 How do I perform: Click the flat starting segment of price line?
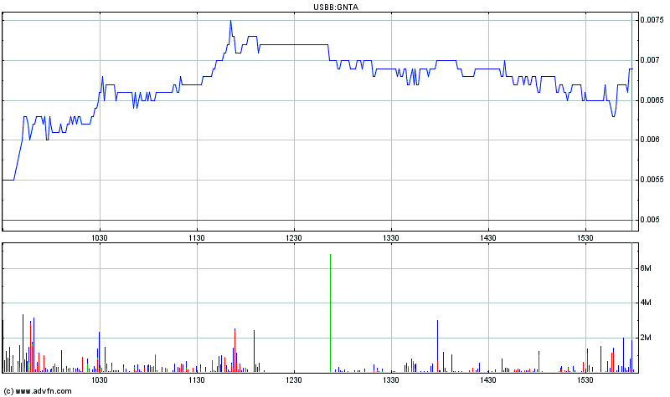(x=8, y=180)
